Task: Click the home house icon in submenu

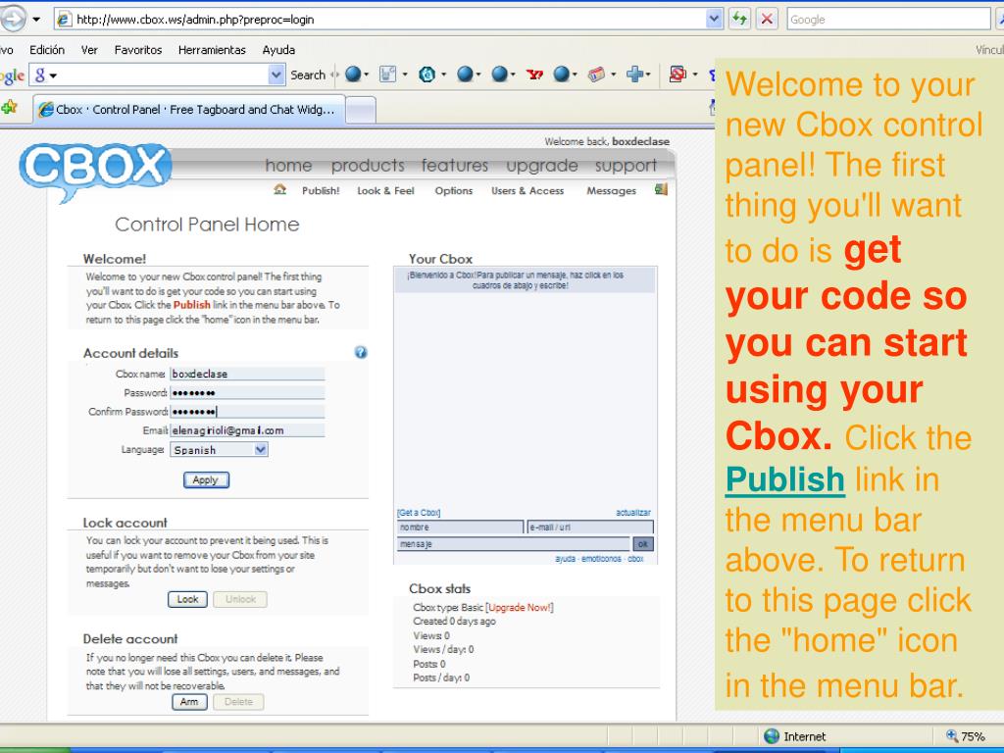Action: point(279,189)
